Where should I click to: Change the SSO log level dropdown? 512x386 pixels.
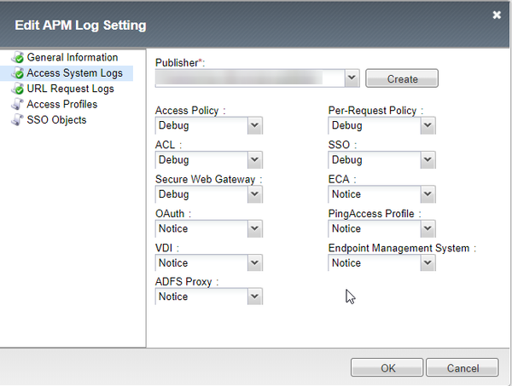coord(428,160)
